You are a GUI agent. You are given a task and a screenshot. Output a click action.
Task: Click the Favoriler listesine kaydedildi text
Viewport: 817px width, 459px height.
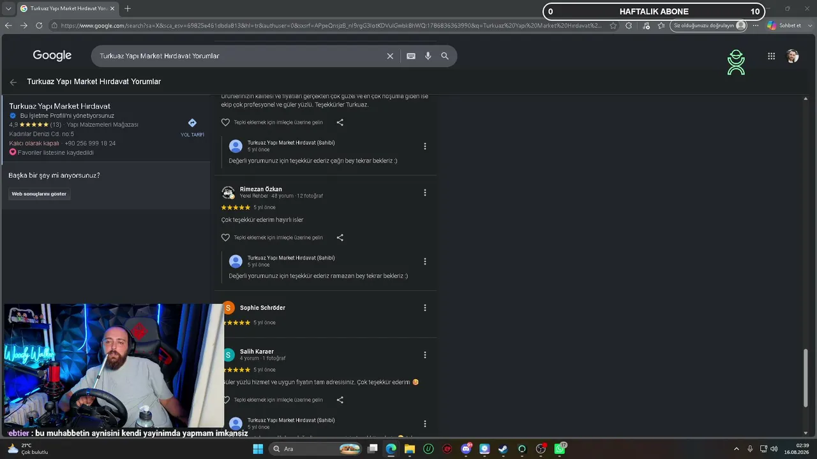click(56, 153)
